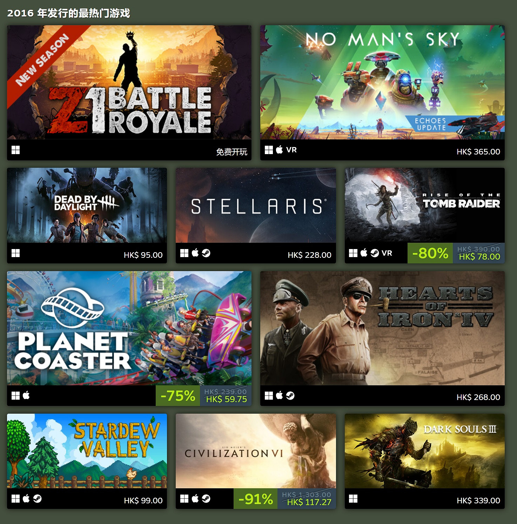Viewport: 517px width, 524px height.
Task: Open the Dead by Daylight capsule
Action: 87,205
